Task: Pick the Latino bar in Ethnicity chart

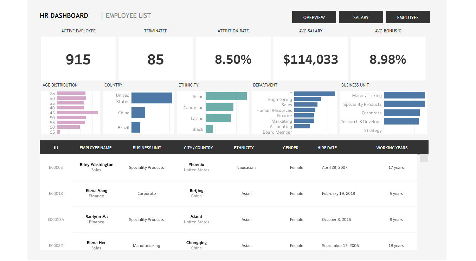Action: coord(218,118)
